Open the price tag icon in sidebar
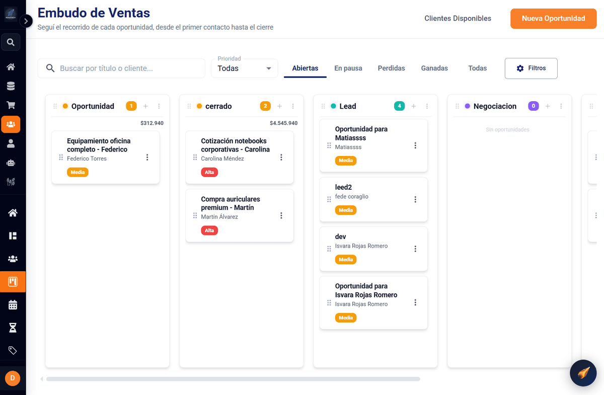Viewport: 604px width, 395px height. tap(13, 350)
